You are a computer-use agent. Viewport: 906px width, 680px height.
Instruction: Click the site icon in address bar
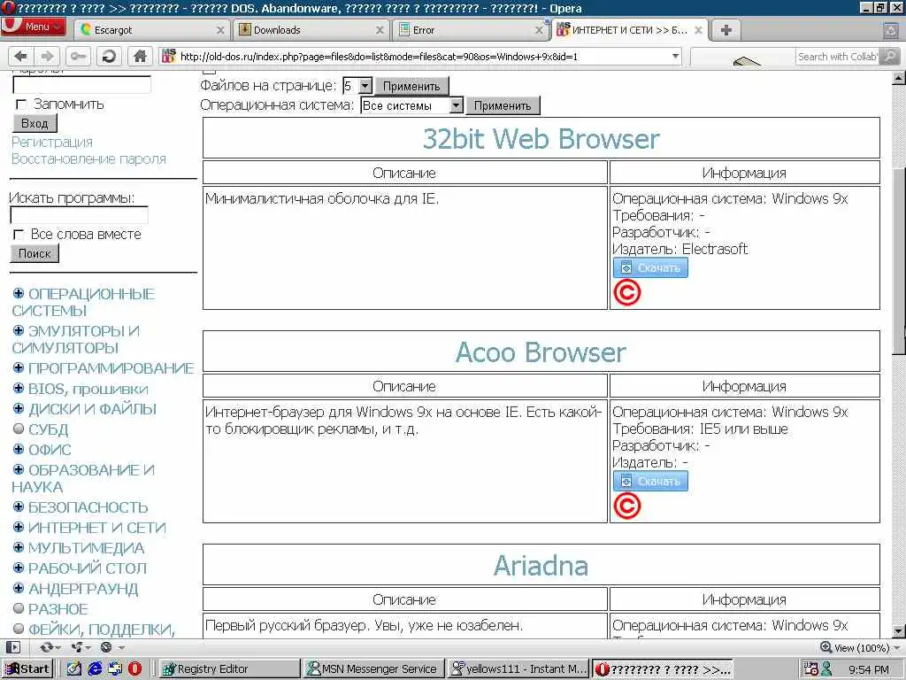(169, 56)
